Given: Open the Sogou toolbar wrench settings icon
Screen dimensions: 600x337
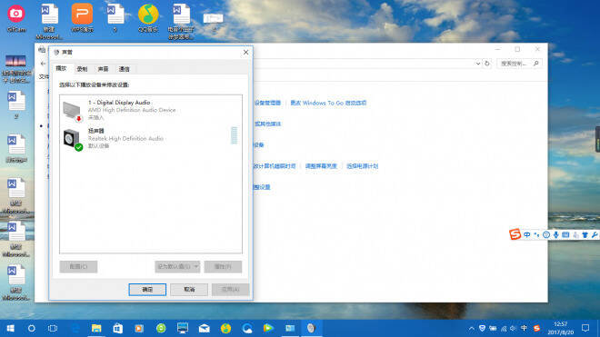Looking at the screenshot, I should coord(595,234).
